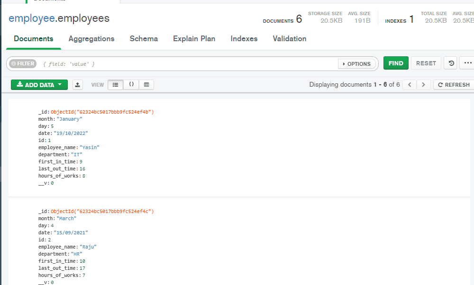474x285 pixels.
Task: Run the query with FIND
Action: click(x=396, y=62)
